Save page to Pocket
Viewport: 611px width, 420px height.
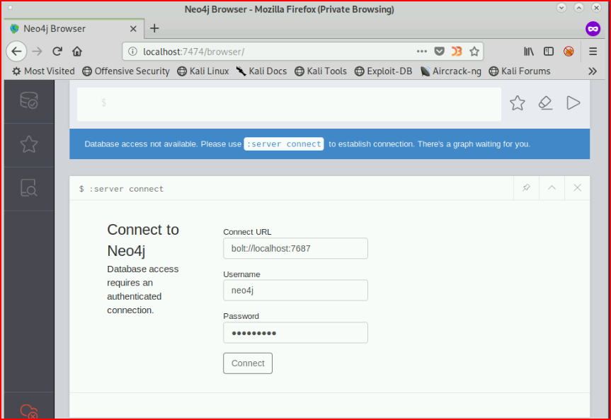pos(439,52)
